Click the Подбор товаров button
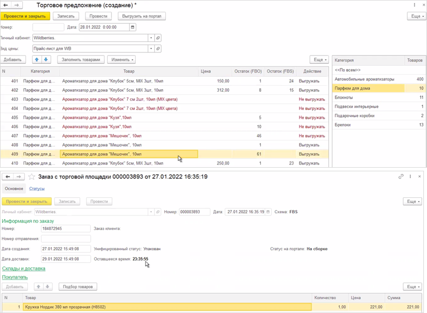The width and height of the screenshot is (427, 313). coord(77,287)
